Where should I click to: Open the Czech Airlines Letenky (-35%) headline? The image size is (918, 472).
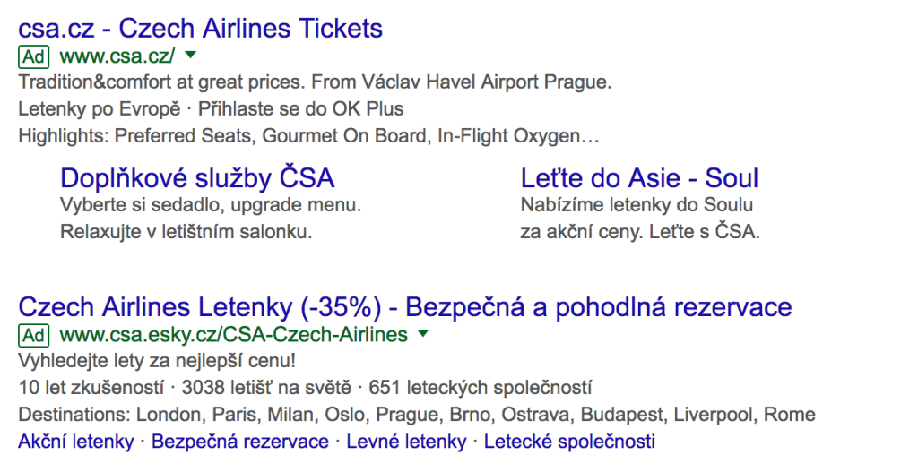[x=405, y=307]
